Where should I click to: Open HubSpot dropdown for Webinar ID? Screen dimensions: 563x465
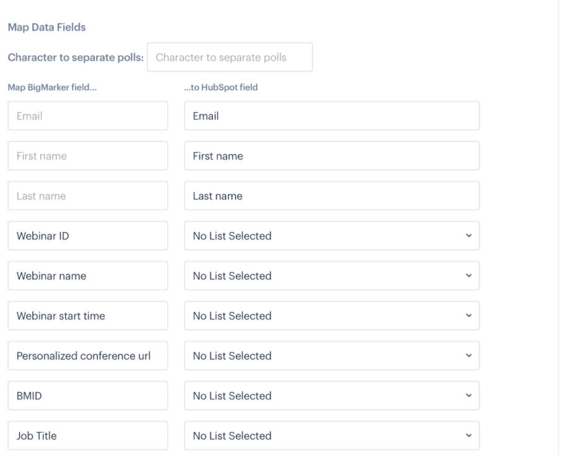tap(332, 236)
